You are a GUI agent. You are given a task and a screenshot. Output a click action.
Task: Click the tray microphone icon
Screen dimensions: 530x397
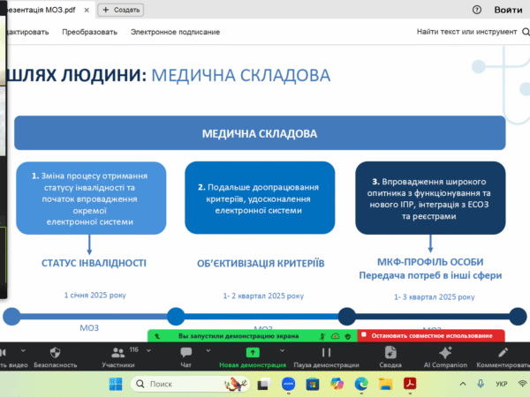point(481,384)
